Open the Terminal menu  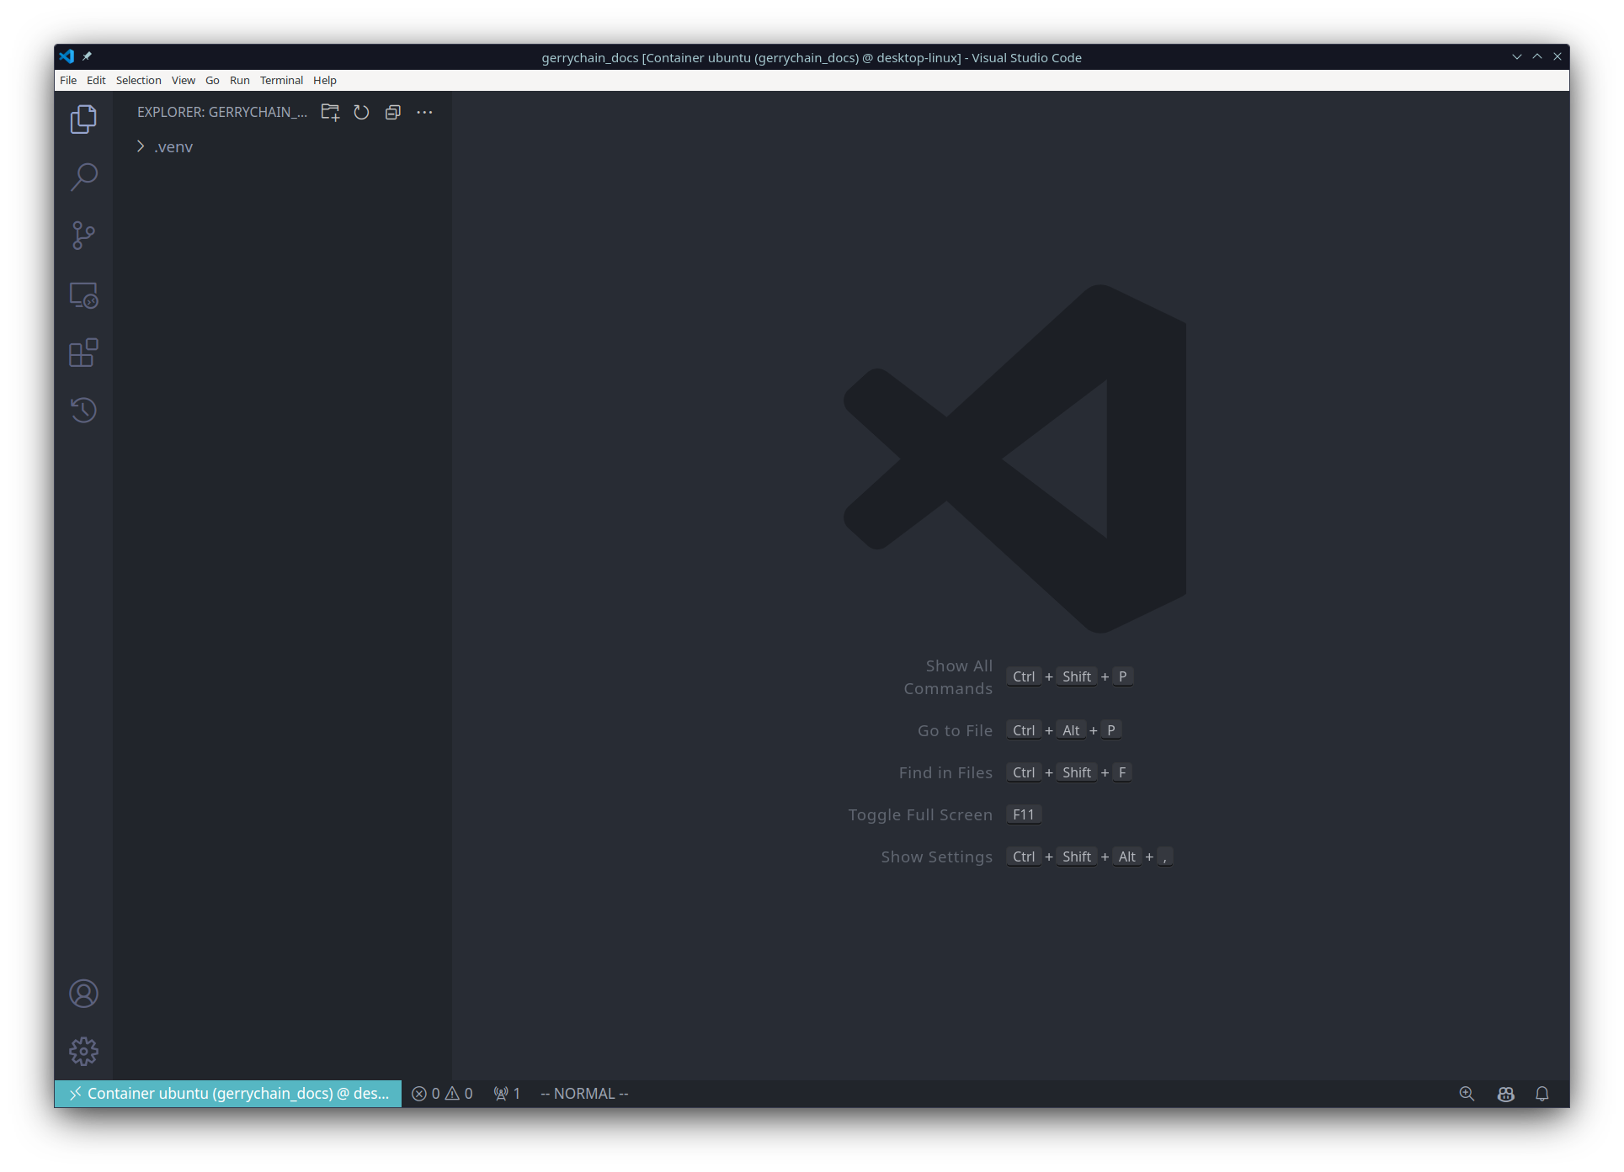(x=281, y=80)
